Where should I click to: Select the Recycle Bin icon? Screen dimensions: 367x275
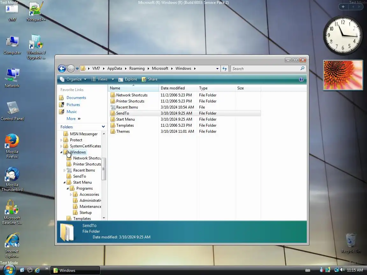(351, 243)
